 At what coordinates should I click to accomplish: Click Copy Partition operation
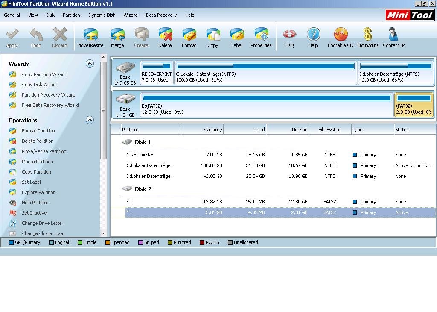36,172
